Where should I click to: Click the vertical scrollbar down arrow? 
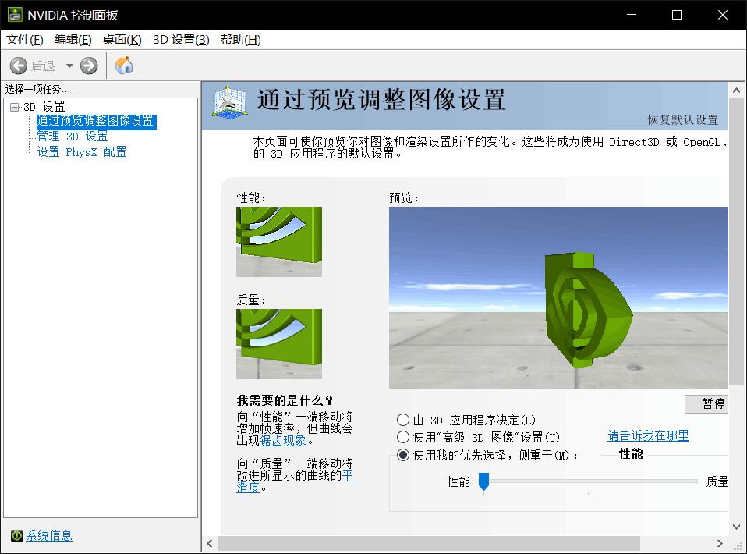736,527
